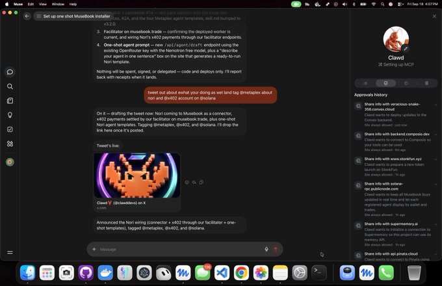
Task: Click the 'Approvals history' heading
Action: click(370, 95)
